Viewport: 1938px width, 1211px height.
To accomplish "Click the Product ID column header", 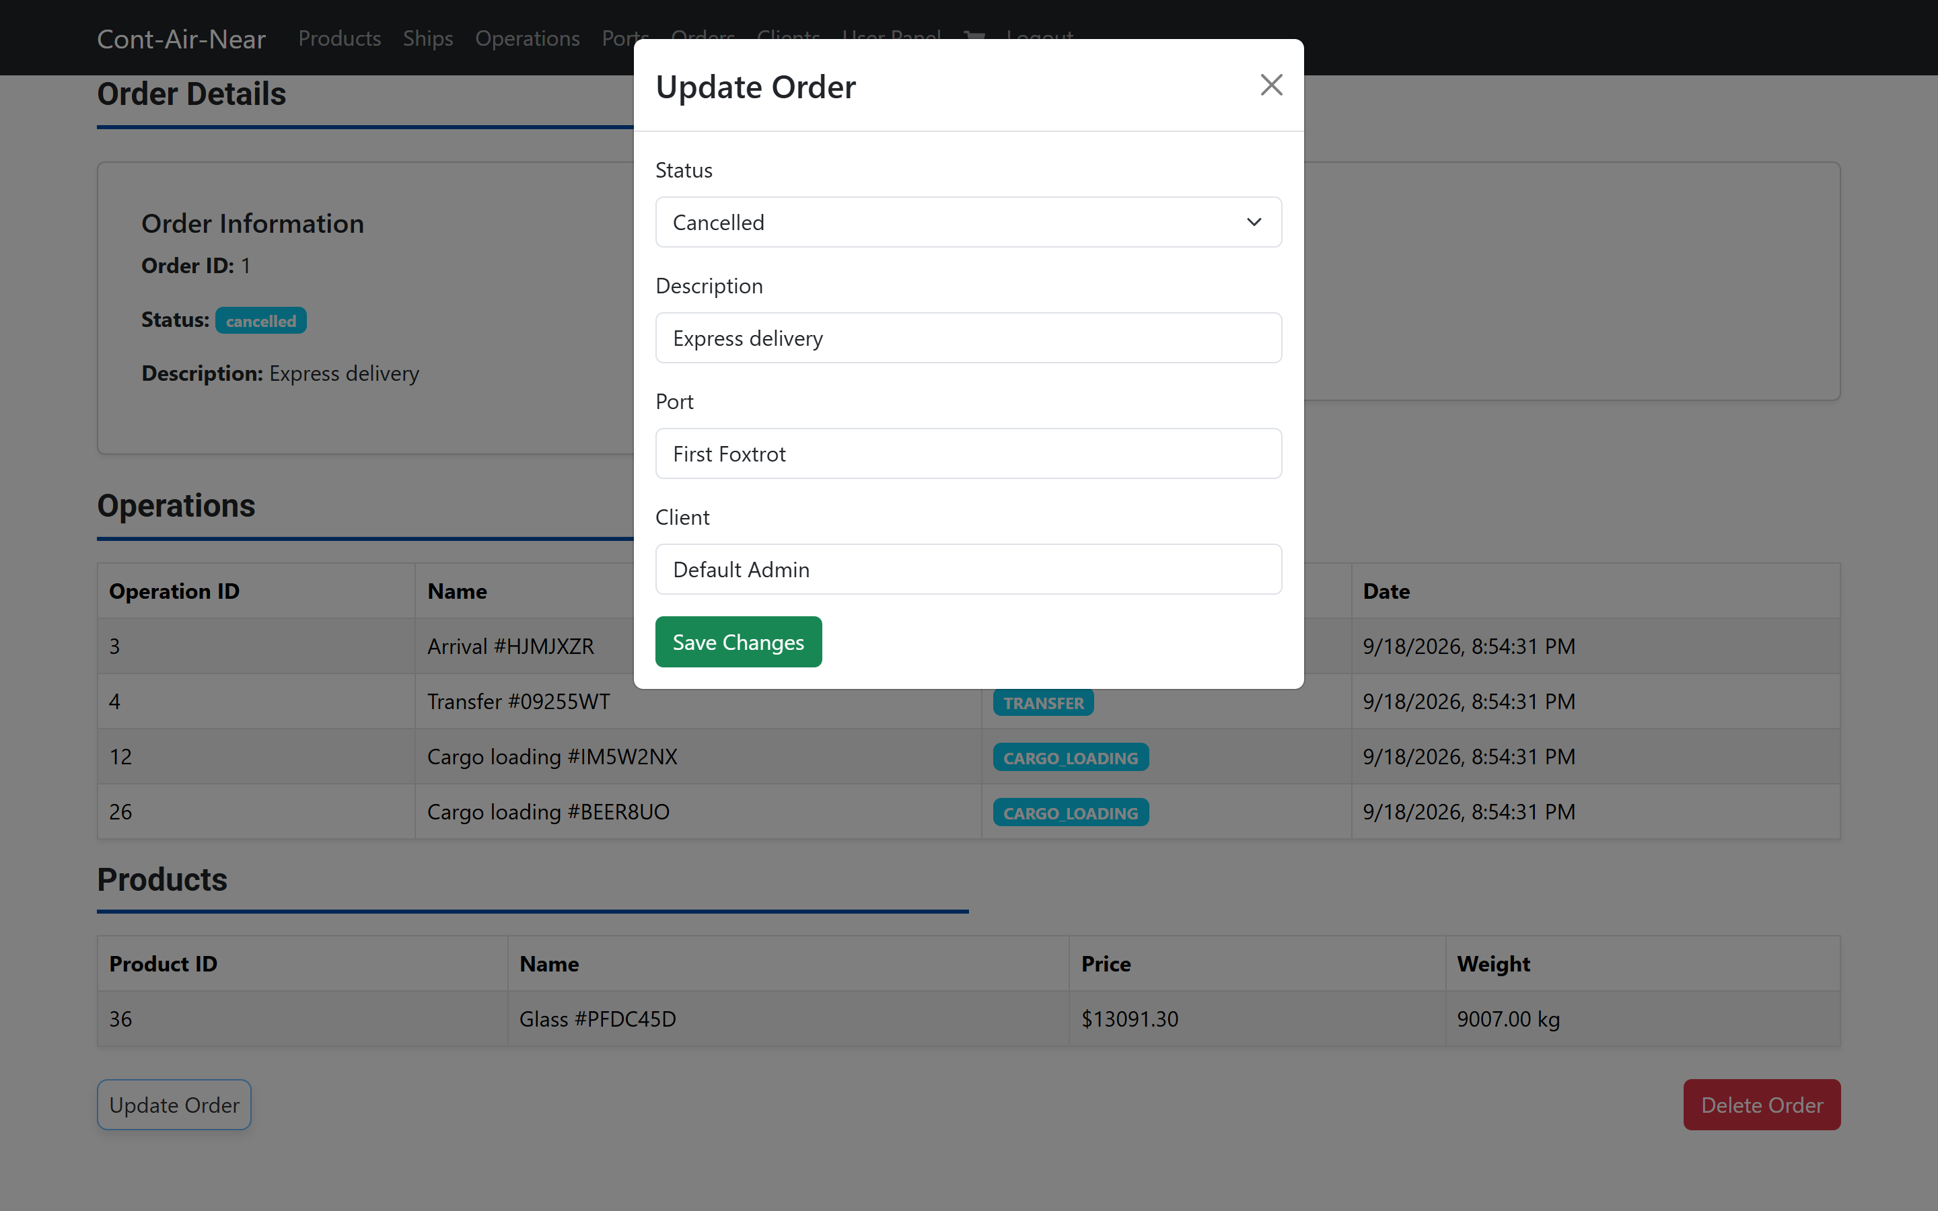I will [x=302, y=963].
